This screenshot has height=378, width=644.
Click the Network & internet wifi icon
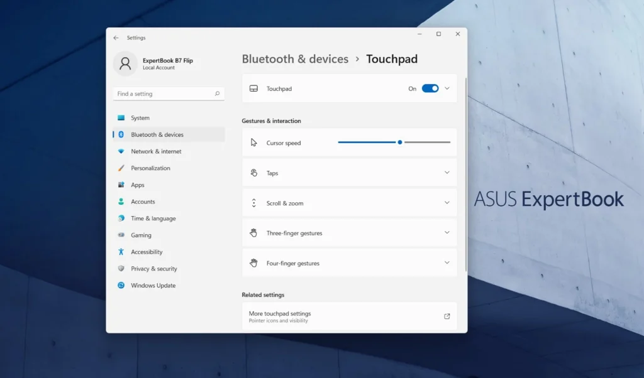click(121, 151)
